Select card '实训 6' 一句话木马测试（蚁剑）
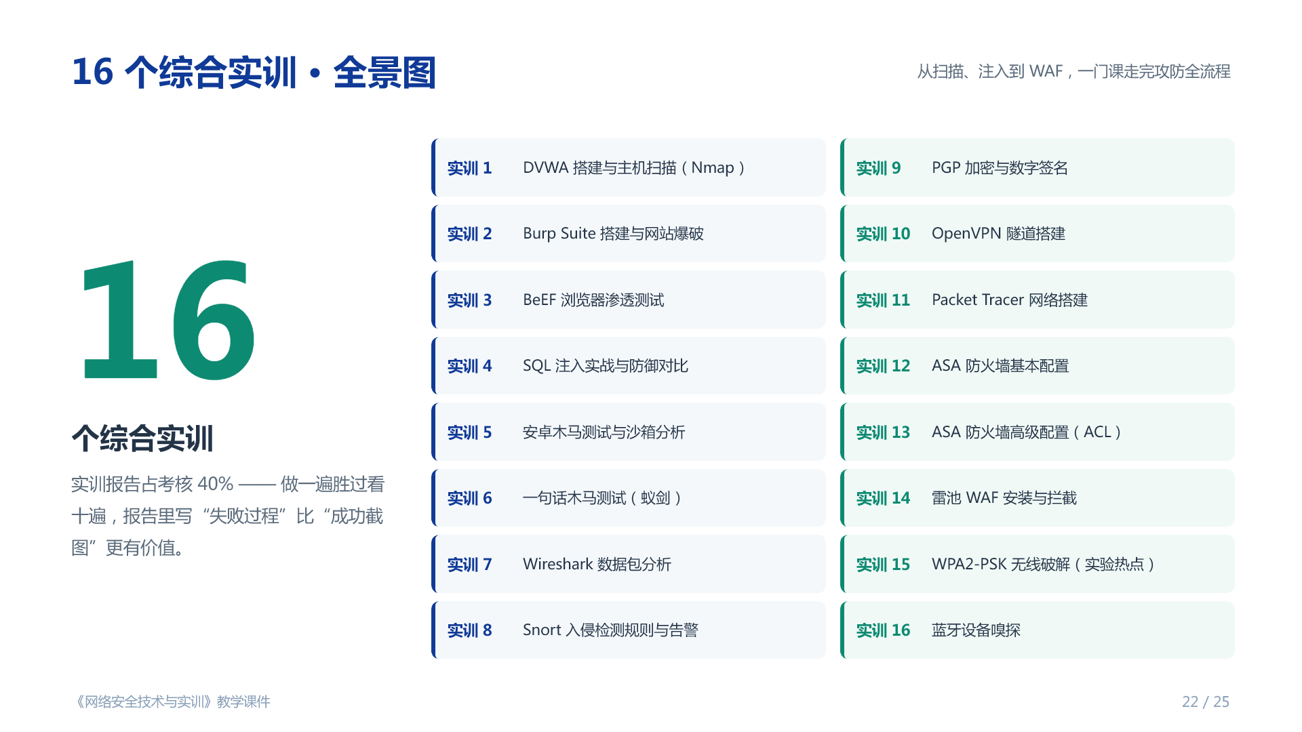Viewport: 1302px width, 732px height. click(629, 497)
